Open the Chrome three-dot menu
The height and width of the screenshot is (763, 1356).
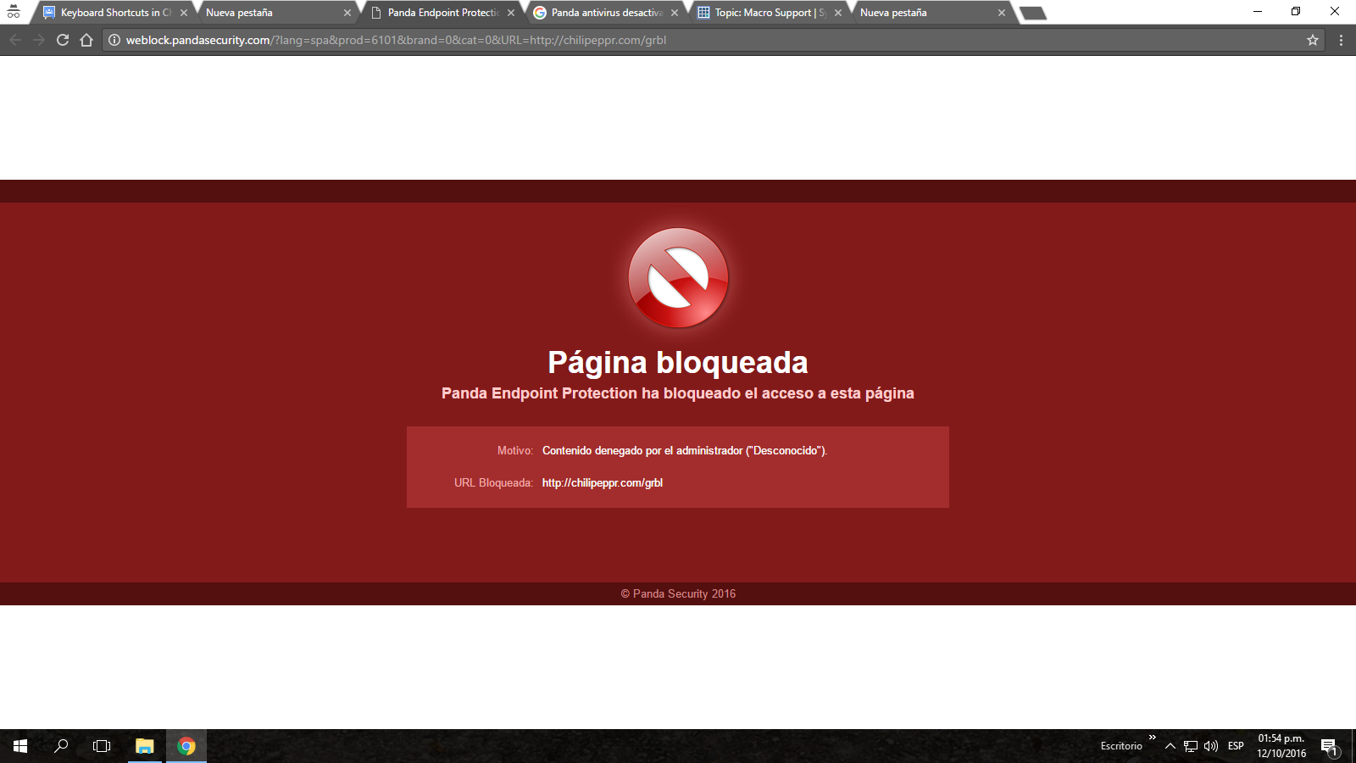click(x=1341, y=40)
